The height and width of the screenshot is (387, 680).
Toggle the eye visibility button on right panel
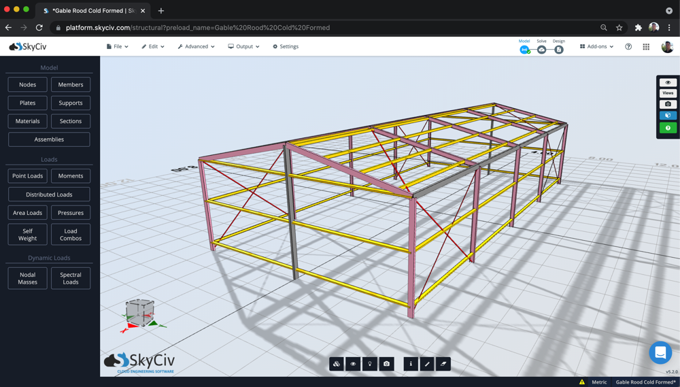tap(668, 82)
